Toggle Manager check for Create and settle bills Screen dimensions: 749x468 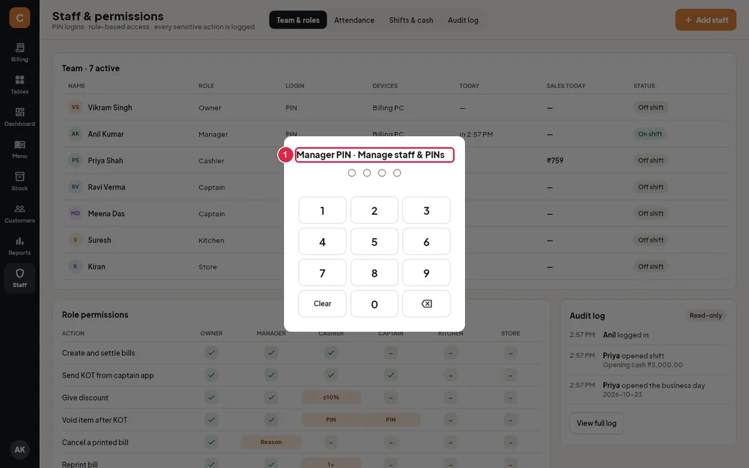(x=271, y=352)
